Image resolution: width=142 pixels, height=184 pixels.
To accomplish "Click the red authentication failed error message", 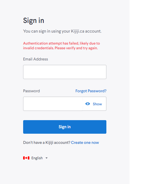I will point(61,46).
